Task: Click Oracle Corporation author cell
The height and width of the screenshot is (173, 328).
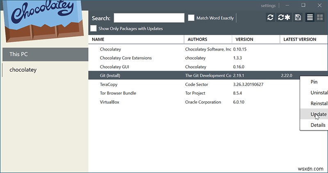Action: coord(203,102)
